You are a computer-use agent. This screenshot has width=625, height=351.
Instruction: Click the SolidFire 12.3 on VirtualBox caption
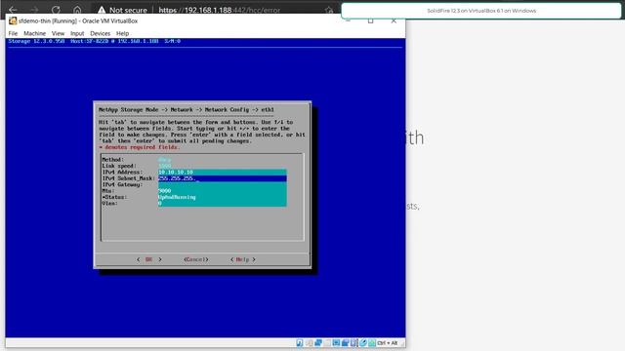[x=481, y=11]
